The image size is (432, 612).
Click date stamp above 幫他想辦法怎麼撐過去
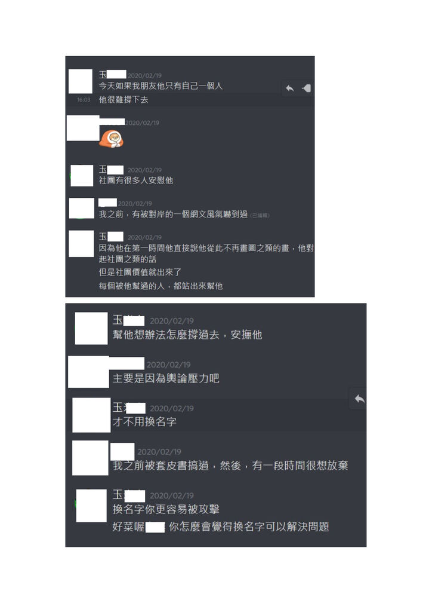point(172,321)
